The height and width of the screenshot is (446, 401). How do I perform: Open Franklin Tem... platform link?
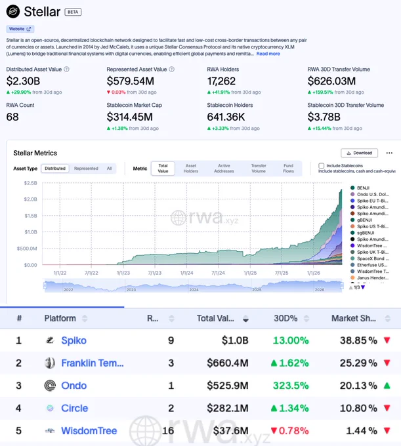93,363
